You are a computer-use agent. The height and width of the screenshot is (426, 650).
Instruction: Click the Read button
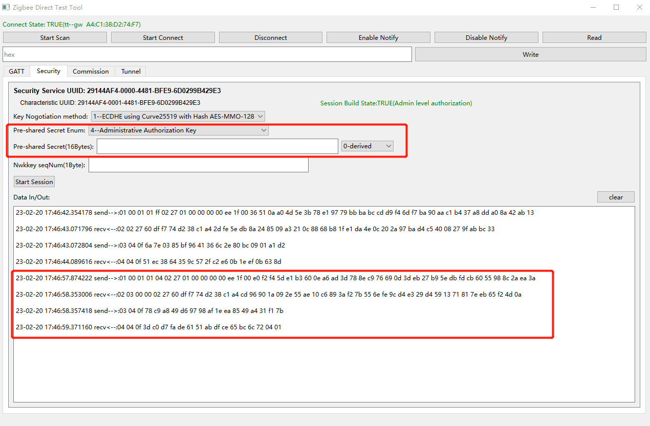point(594,37)
